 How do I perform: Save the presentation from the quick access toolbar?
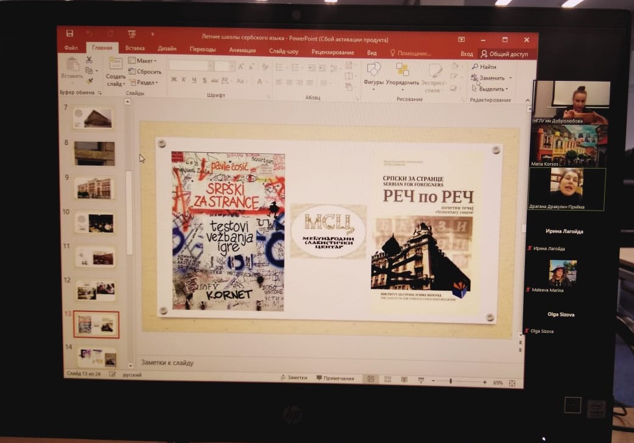click(x=69, y=33)
